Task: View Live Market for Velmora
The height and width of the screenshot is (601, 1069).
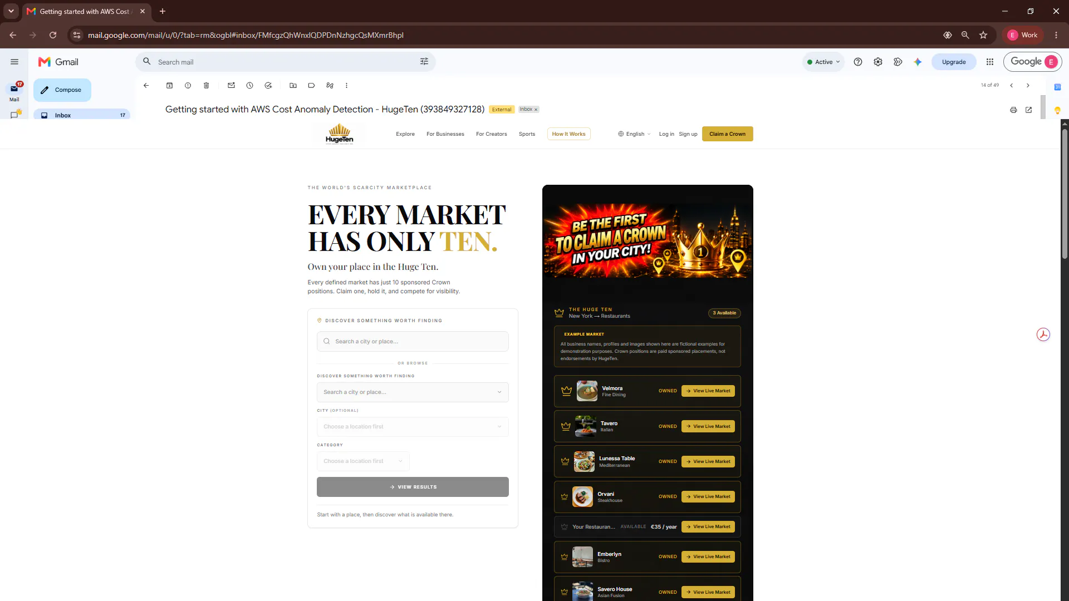Action: coord(708,391)
